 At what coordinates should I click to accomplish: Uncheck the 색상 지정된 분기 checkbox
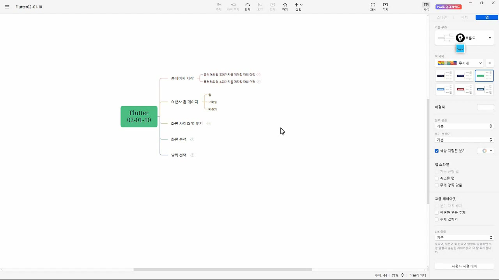[x=437, y=151]
